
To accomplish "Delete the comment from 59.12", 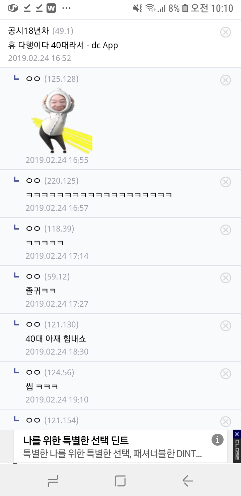I will pos(226,278).
